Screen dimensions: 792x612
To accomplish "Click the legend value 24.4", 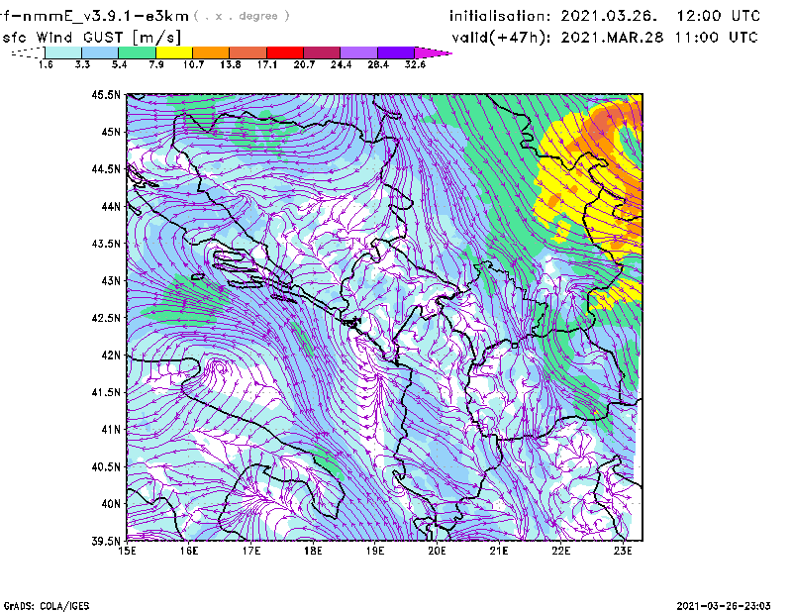I will pyautogui.click(x=341, y=64).
